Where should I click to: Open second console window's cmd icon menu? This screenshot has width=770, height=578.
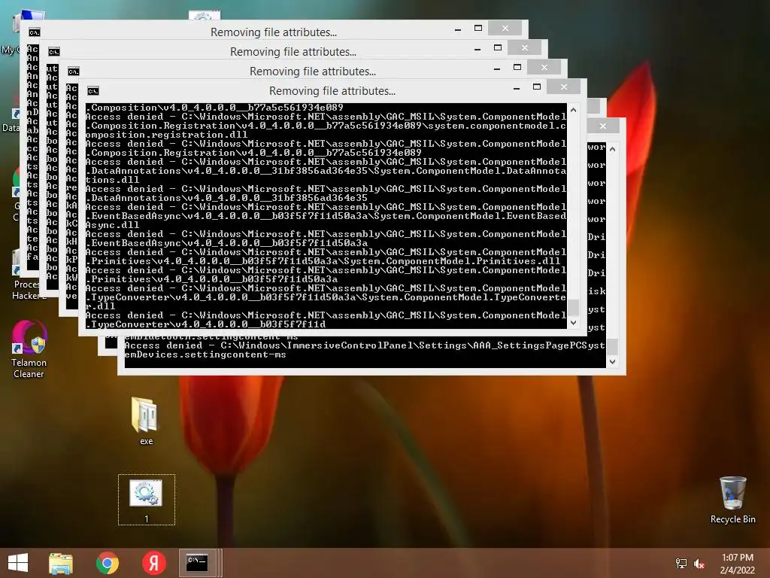(x=73, y=71)
